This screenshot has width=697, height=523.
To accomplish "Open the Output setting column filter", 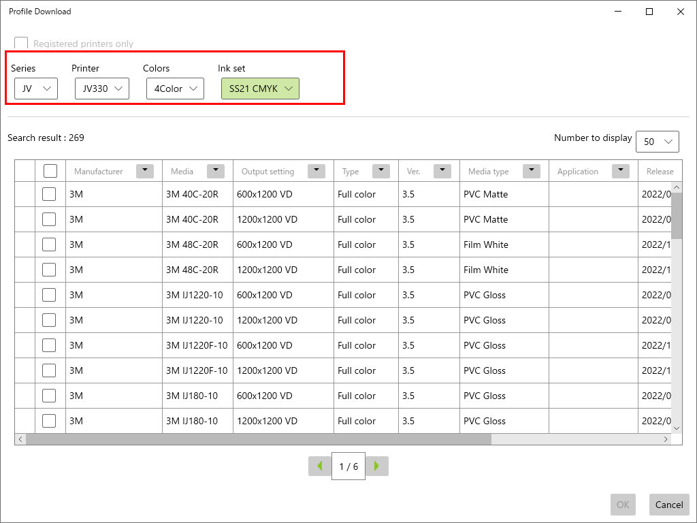I will (316, 170).
